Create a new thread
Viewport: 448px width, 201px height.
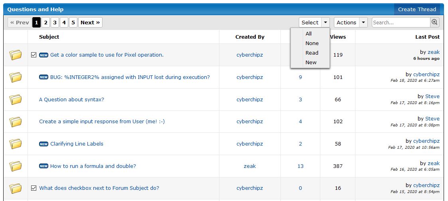[x=417, y=10]
